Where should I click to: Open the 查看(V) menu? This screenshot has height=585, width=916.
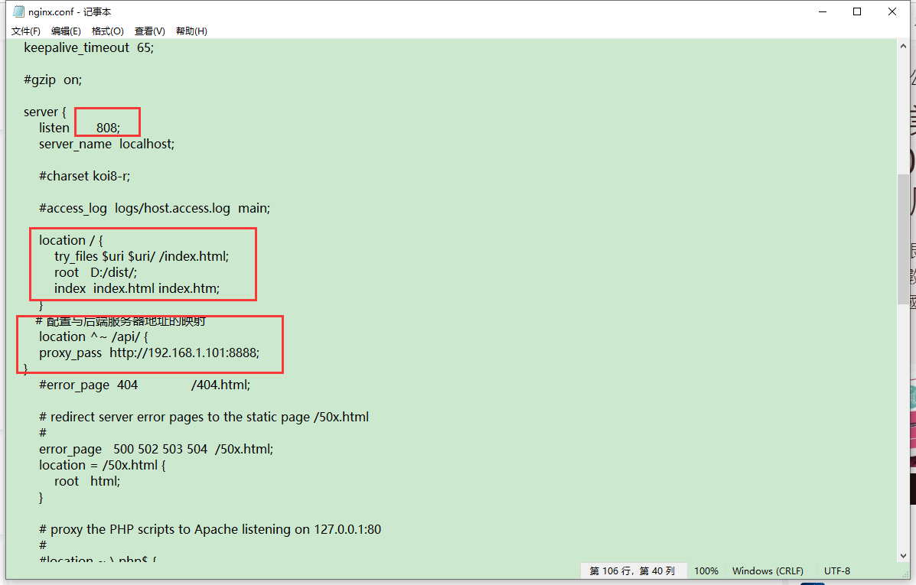149,31
